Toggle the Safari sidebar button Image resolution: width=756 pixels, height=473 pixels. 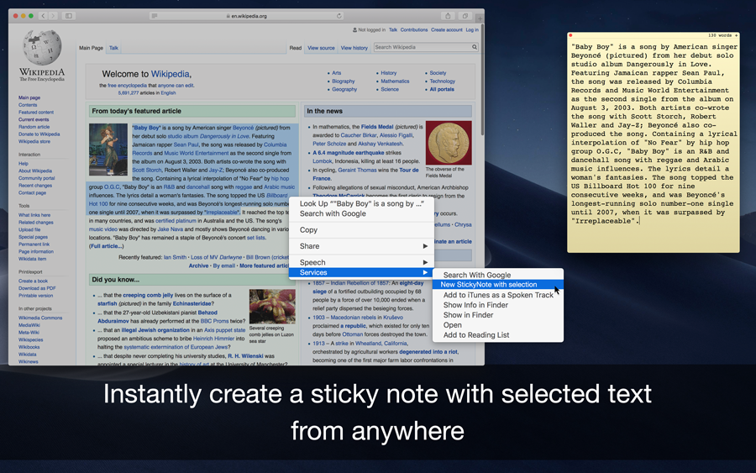click(x=69, y=16)
